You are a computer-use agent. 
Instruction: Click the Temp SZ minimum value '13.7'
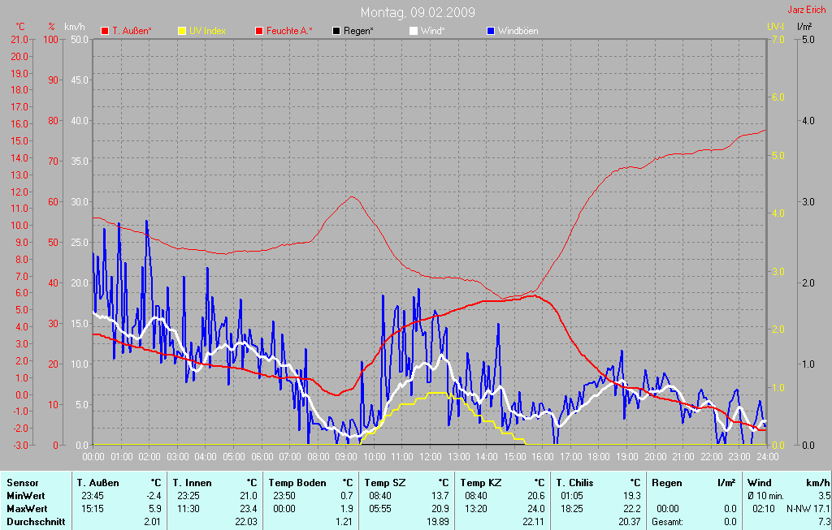pos(440,496)
